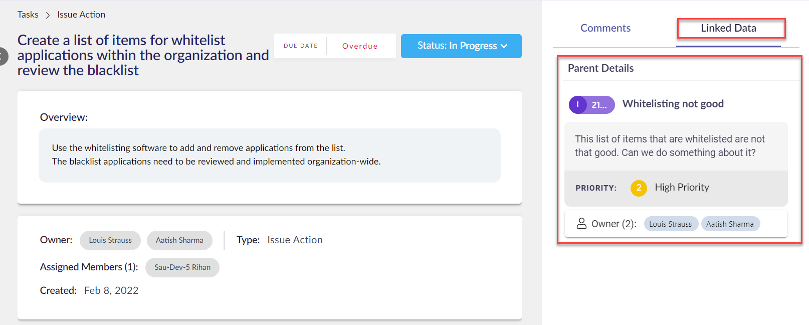Click the PRIORITY: label
809x325 pixels.
pos(596,188)
